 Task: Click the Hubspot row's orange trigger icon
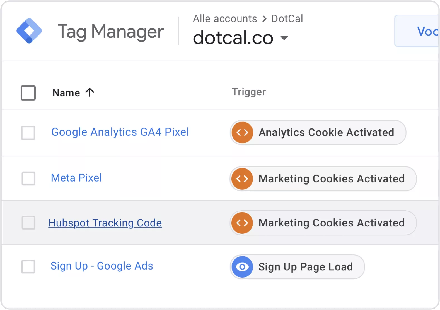pyautogui.click(x=242, y=223)
